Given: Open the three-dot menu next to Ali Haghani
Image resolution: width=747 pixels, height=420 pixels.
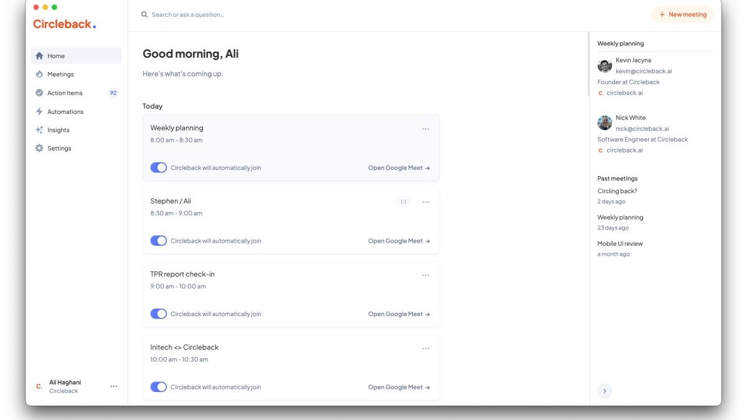Looking at the screenshot, I should point(114,386).
